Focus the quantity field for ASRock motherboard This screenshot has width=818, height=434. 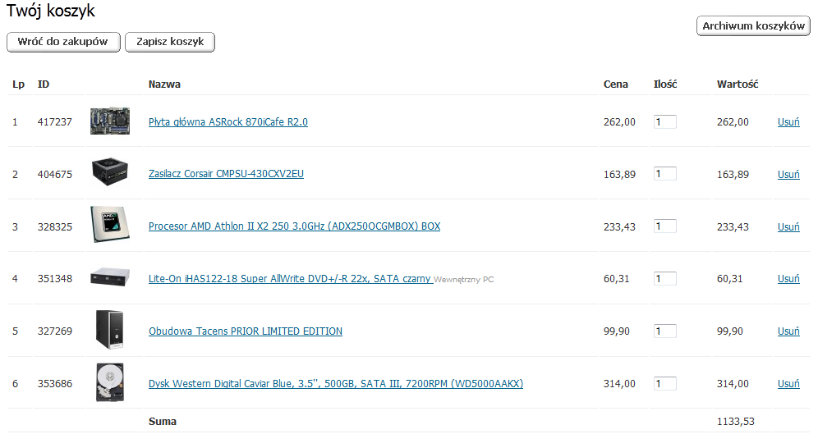tap(665, 122)
